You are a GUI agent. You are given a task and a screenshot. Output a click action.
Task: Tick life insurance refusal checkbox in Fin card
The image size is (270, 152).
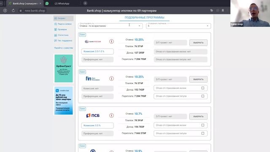click(x=203, y=88)
